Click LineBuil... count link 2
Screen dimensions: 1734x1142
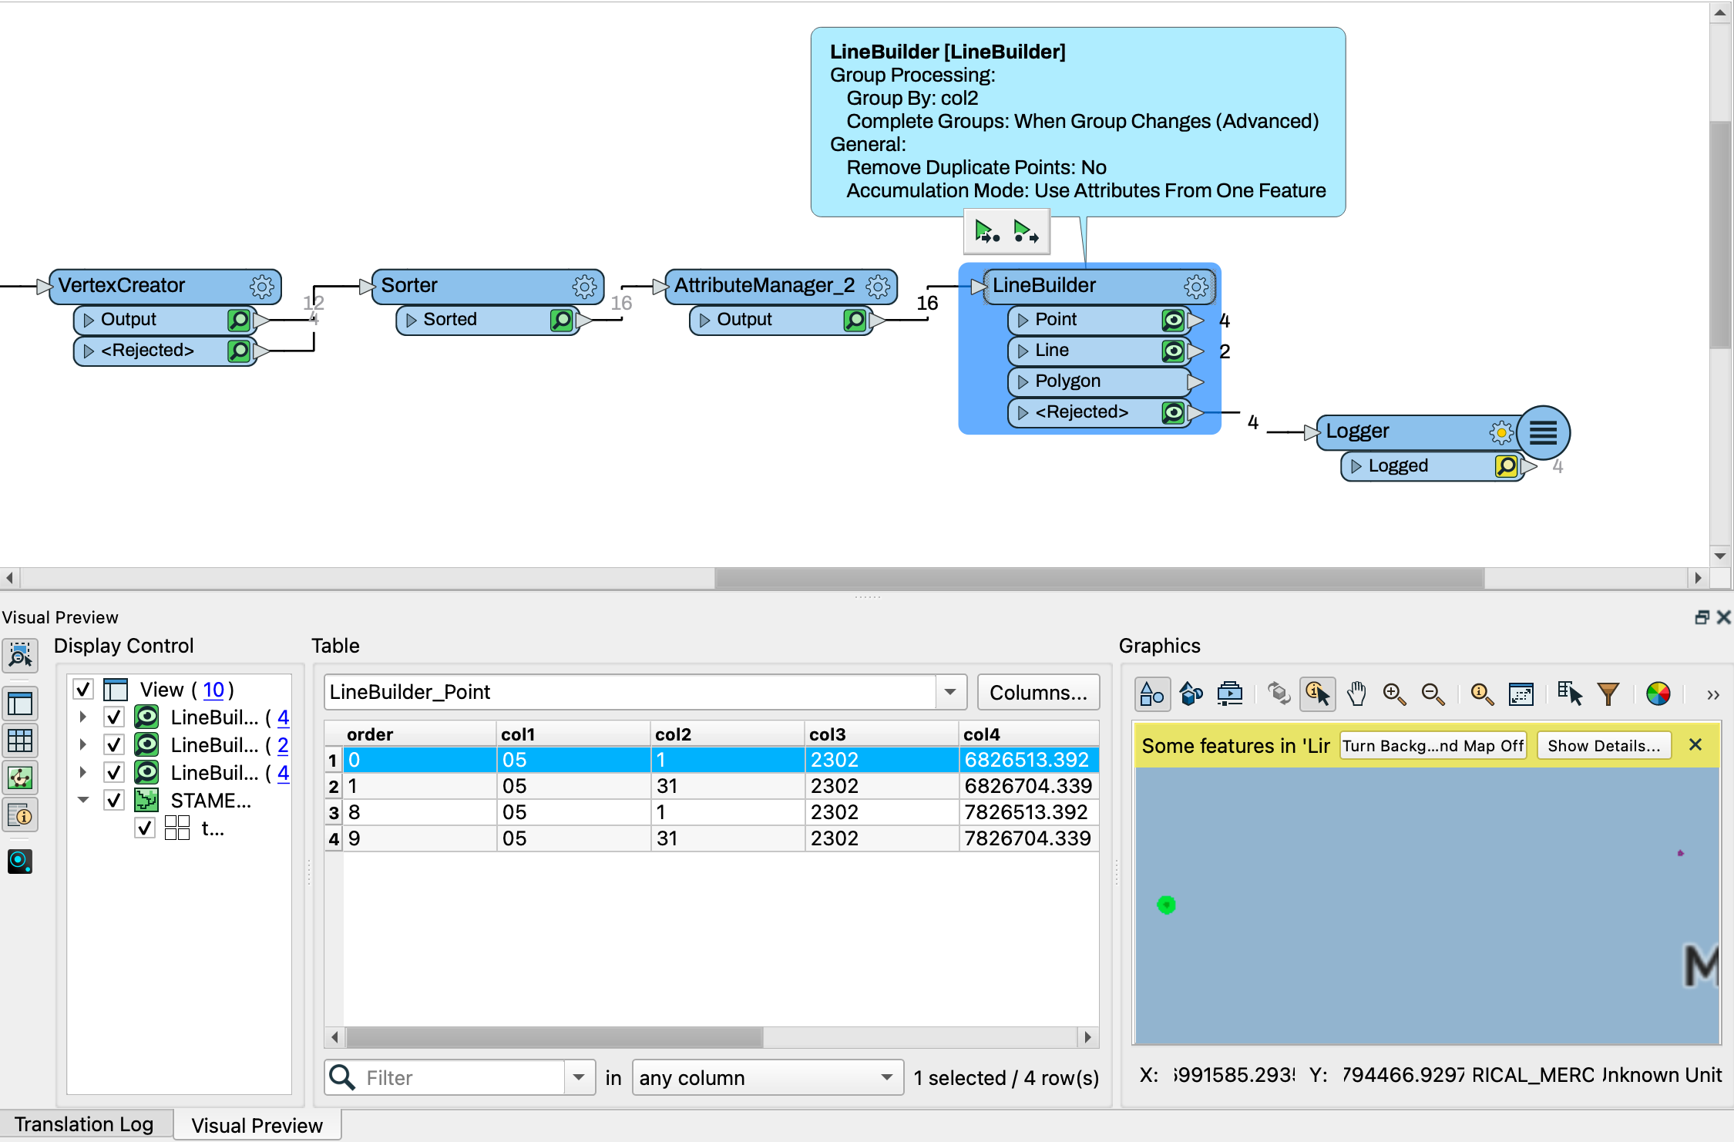point(283,745)
